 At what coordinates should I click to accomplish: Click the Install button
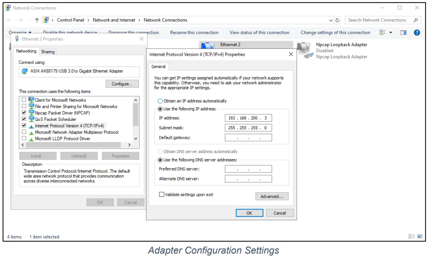click(x=37, y=156)
